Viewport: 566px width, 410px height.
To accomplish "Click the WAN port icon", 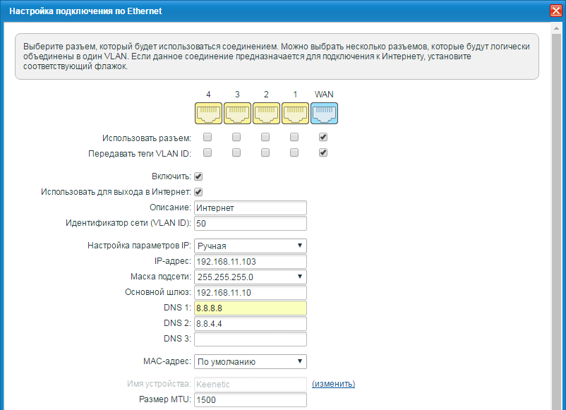I will tap(324, 113).
